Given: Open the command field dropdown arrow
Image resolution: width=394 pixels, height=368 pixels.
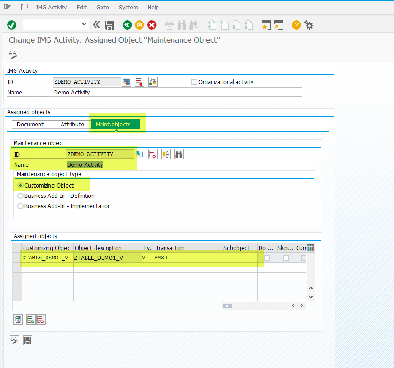Looking at the screenshot, I should pos(84,24).
